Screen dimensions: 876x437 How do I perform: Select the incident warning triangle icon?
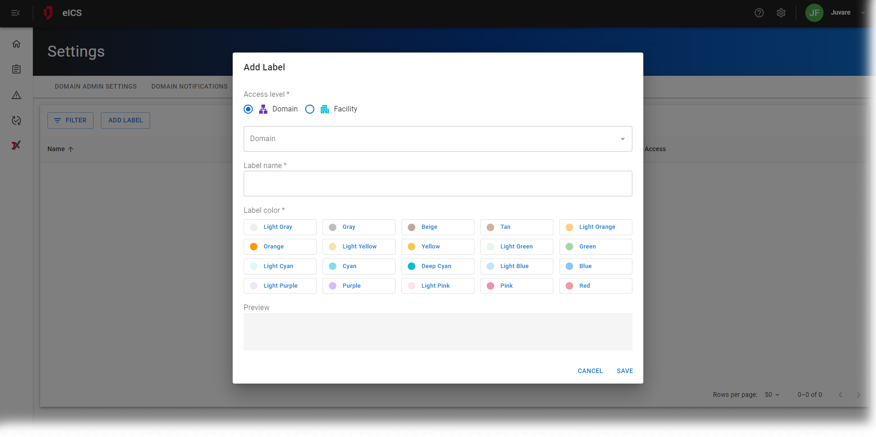16,95
